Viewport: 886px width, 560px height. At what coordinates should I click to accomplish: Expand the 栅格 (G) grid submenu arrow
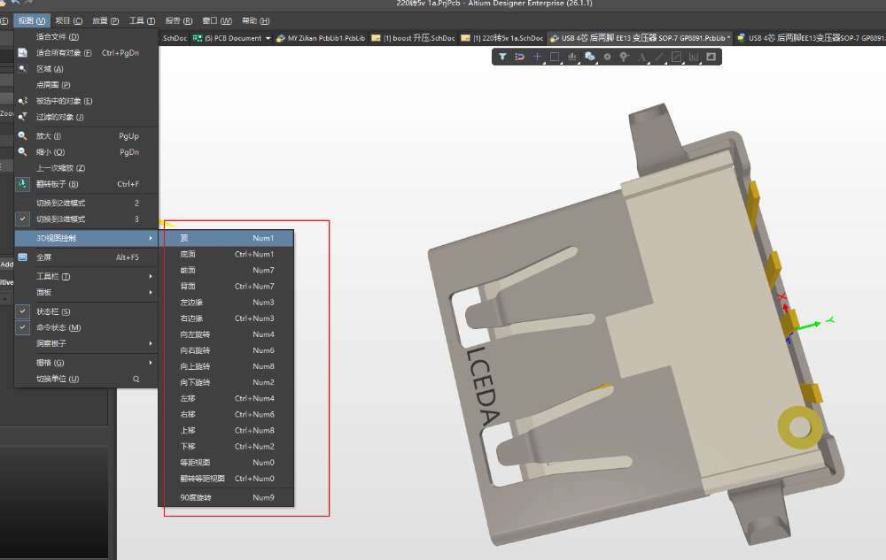coord(151,363)
